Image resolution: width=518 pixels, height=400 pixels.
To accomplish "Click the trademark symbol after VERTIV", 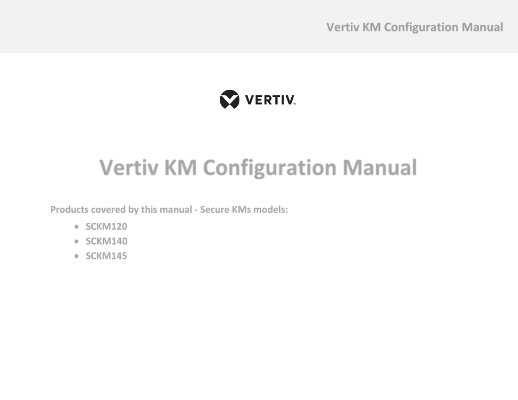I will [294, 104].
